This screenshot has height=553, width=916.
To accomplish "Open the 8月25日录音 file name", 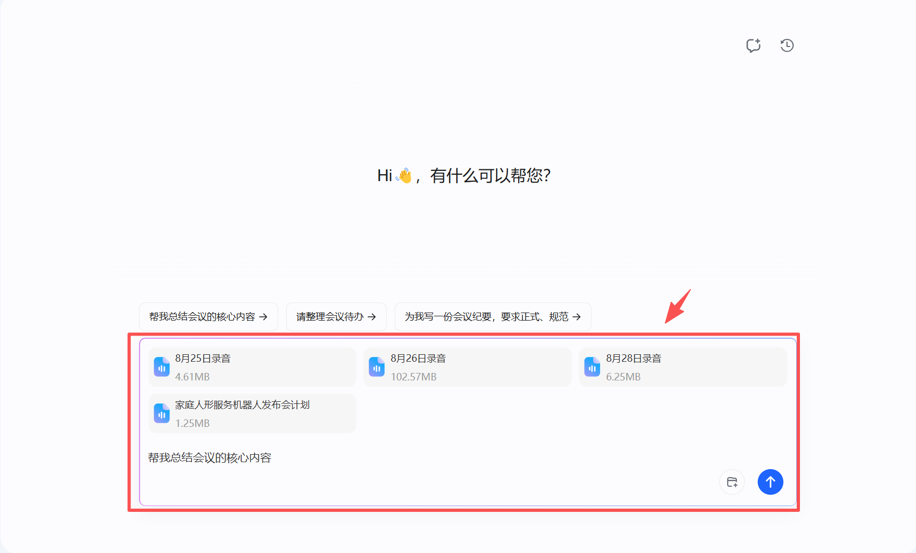I will (203, 359).
